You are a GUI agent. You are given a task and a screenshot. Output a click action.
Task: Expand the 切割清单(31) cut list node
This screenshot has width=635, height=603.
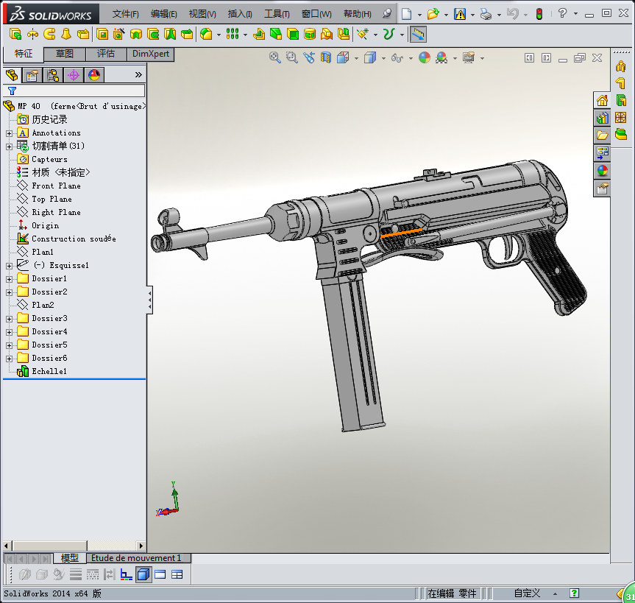(9, 147)
